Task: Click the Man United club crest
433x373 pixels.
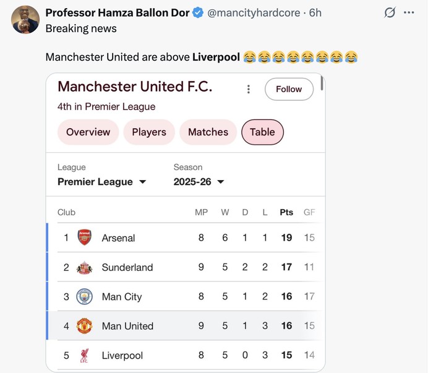Action: coord(84,326)
